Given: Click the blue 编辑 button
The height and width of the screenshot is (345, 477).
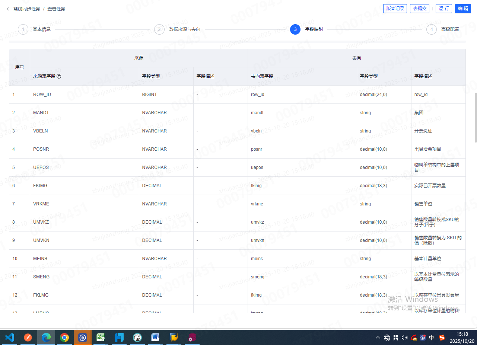Looking at the screenshot, I should 463,9.
